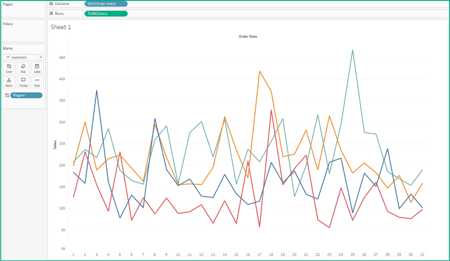Click the color dots icon beside Region
Screen dimensions: 450x261
[7, 95]
